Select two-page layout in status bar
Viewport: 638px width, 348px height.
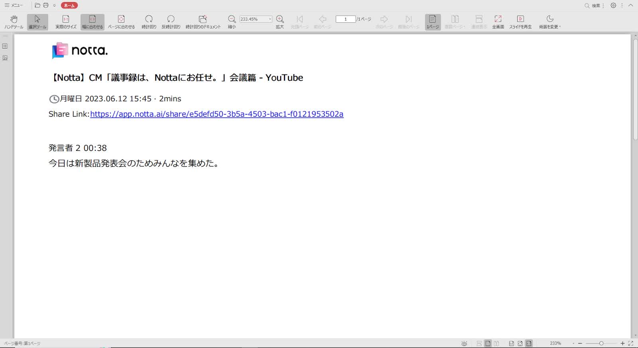coord(496,343)
